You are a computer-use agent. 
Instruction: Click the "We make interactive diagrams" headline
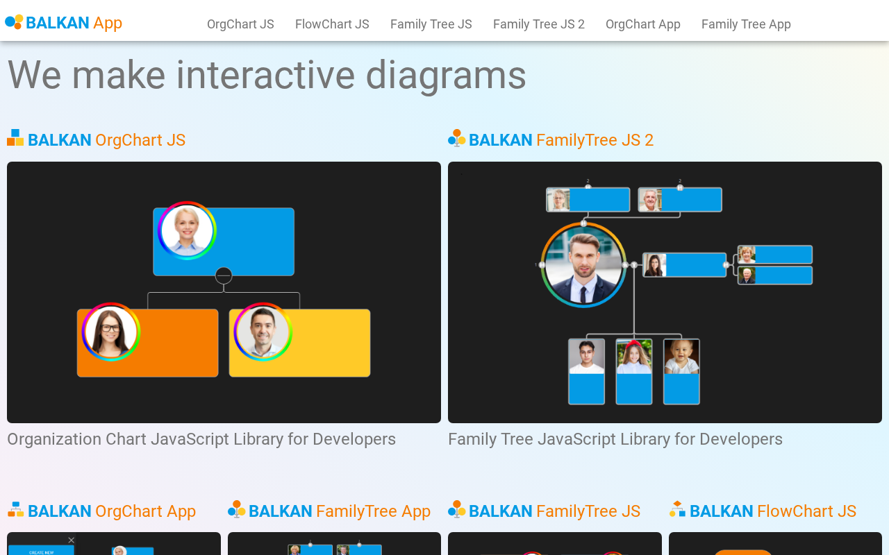267,74
